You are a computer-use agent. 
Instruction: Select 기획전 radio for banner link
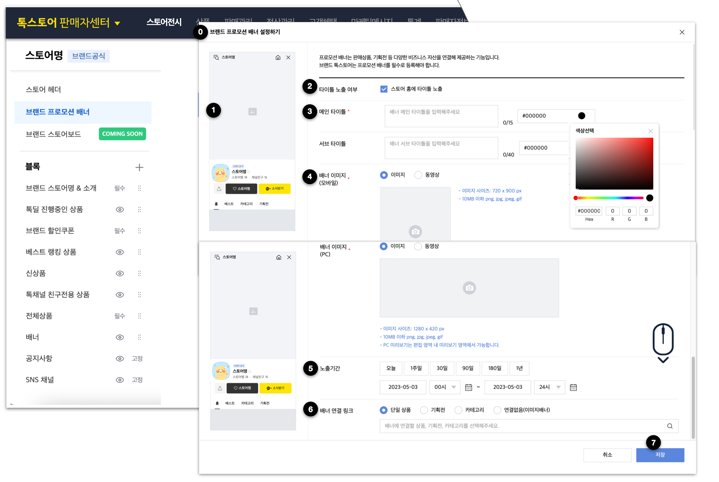tap(424, 410)
